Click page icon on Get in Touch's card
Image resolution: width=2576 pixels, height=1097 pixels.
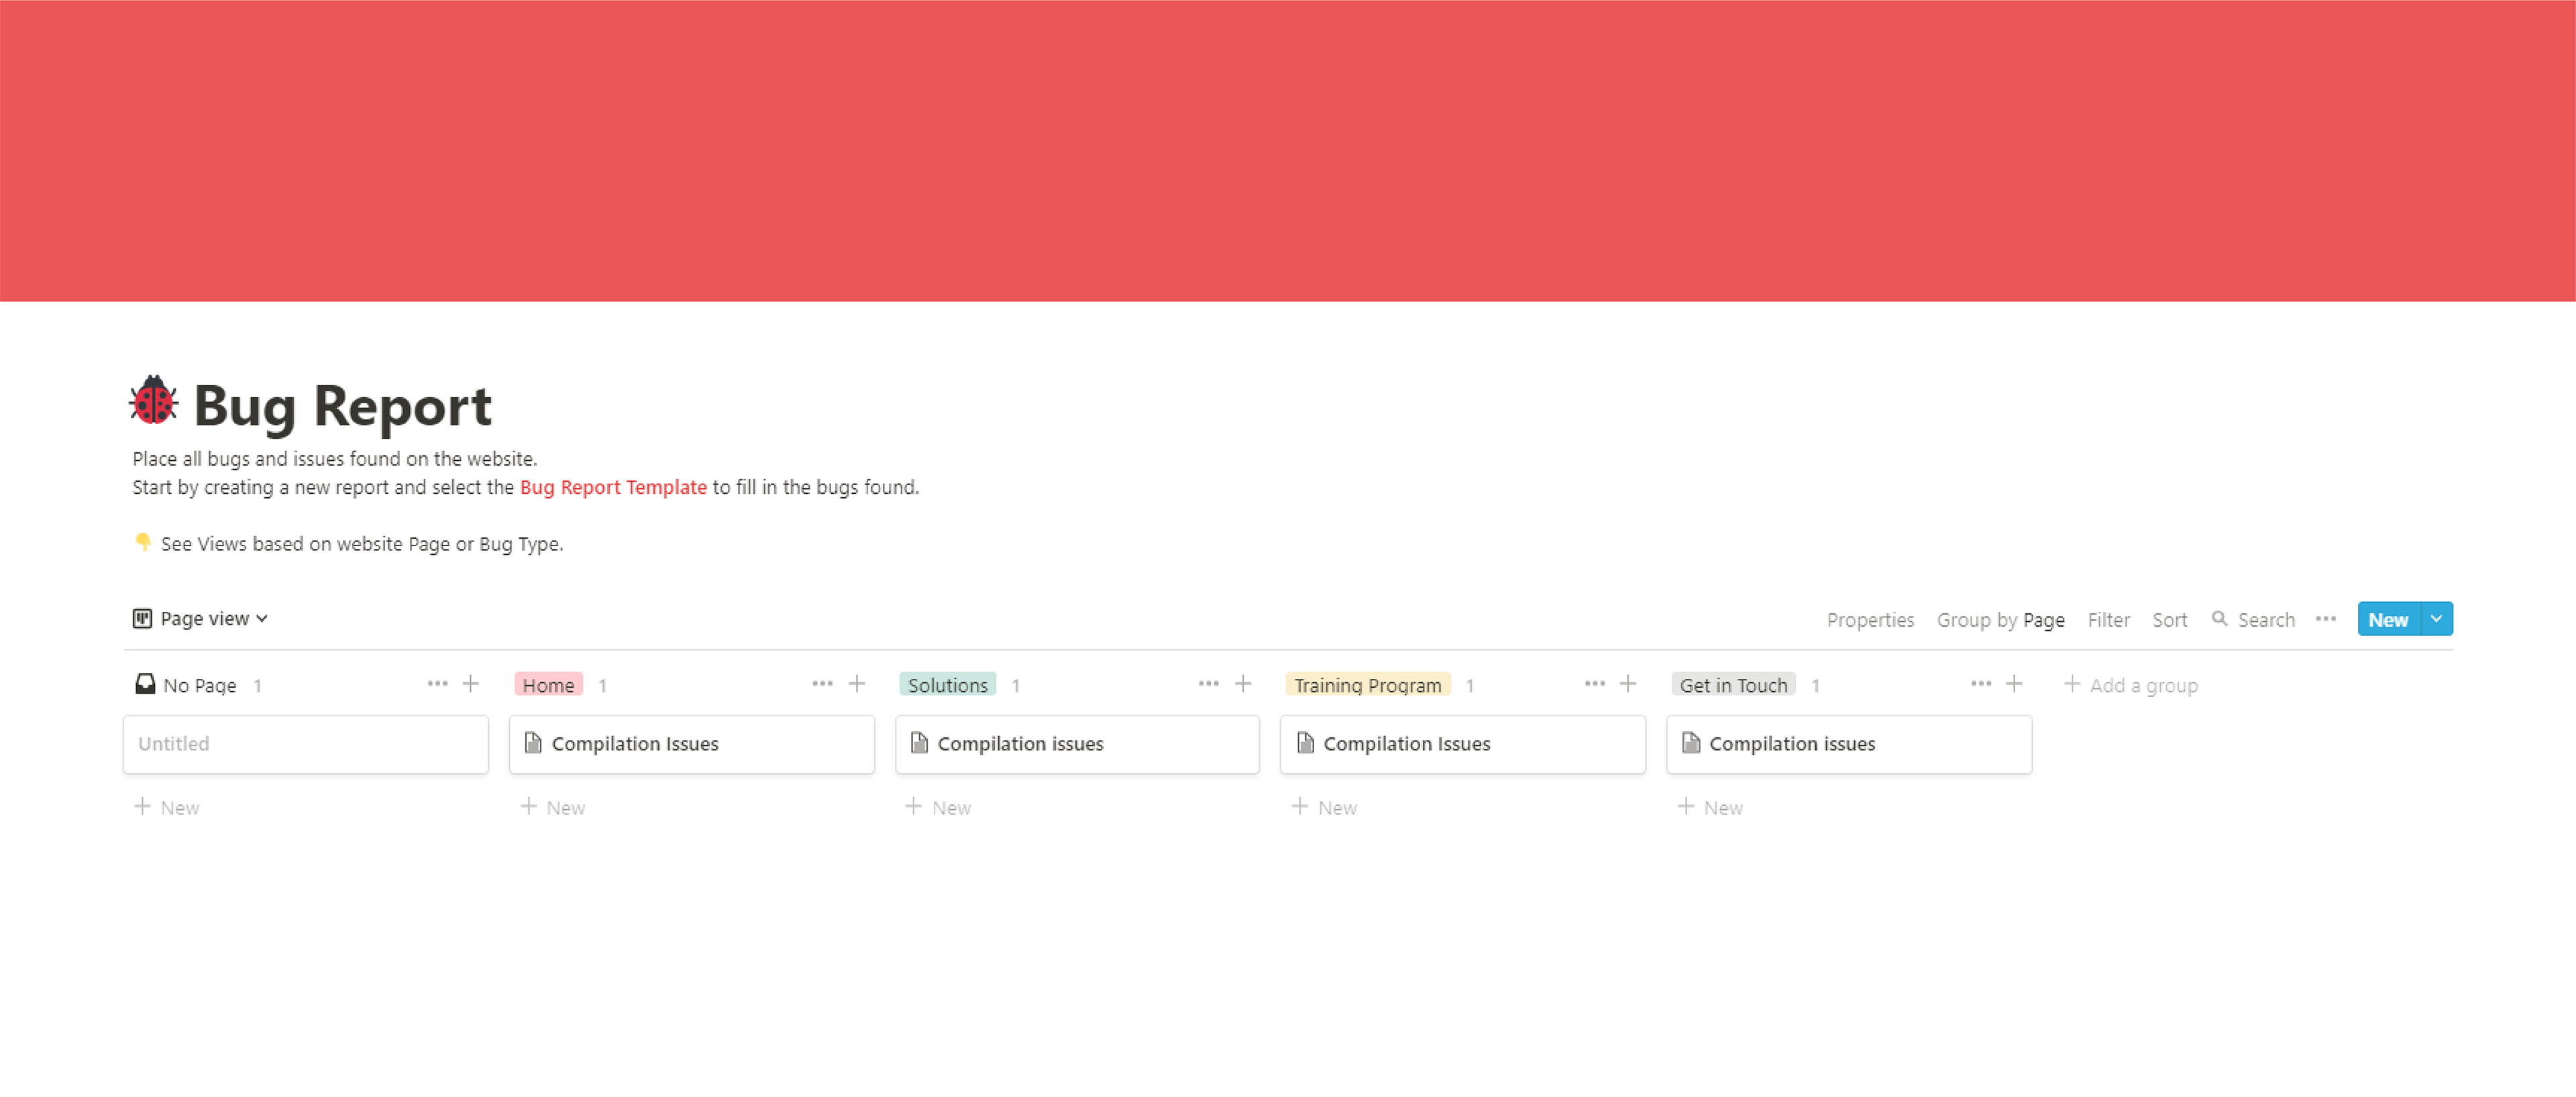tap(1691, 743)
